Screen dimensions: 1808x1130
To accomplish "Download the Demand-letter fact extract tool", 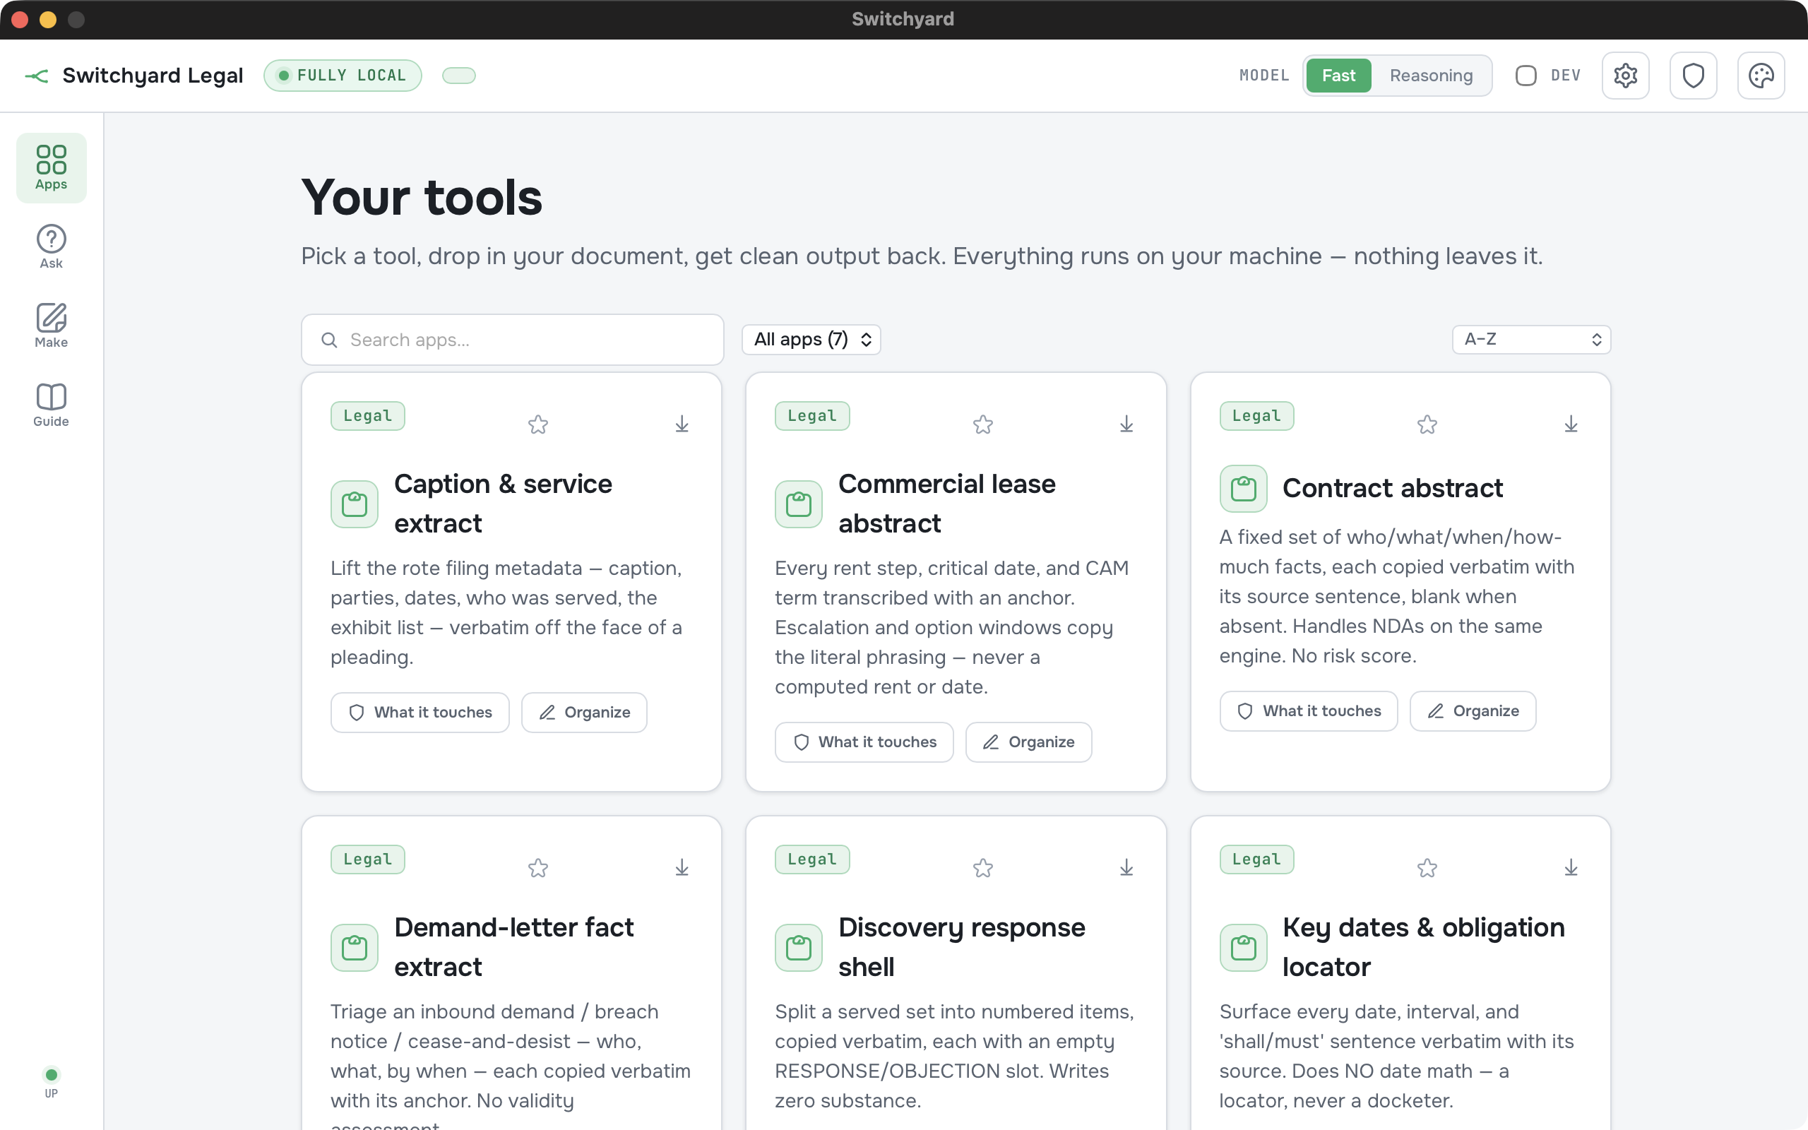I will (682, 868).
